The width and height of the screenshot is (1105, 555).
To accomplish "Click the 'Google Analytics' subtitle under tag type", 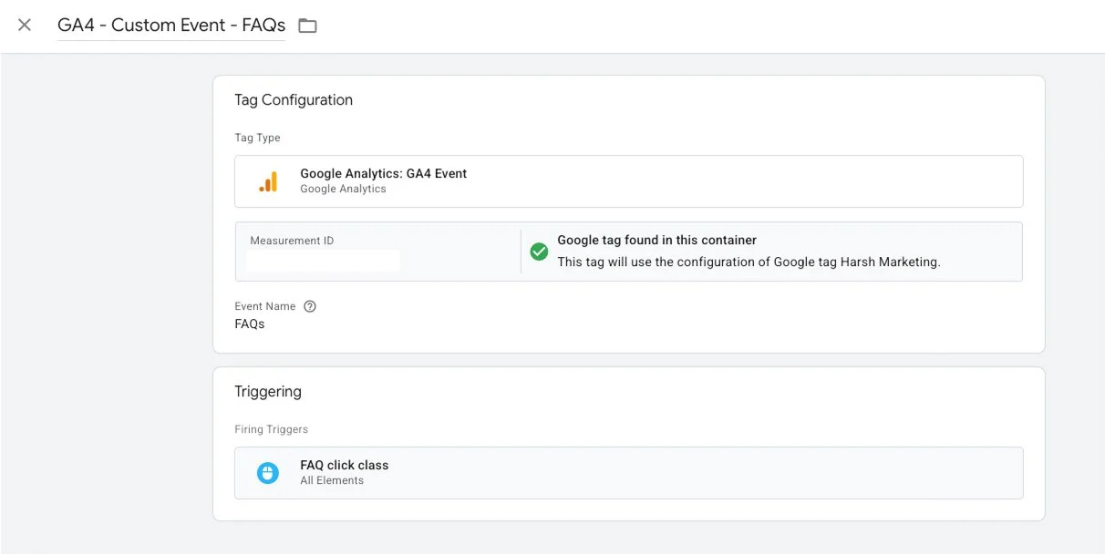I will (343, 189).
